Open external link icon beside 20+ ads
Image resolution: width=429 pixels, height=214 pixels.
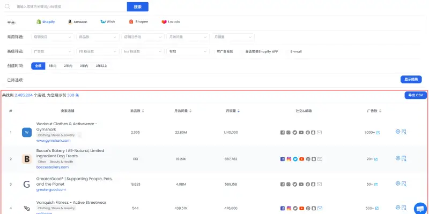tap(376, 159)
